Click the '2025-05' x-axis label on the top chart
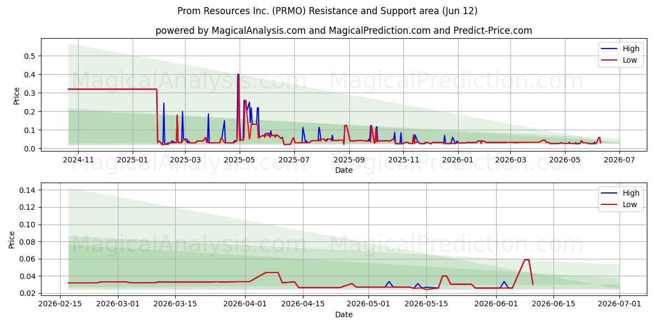This screenshot has height=327, width=655. (x=240, y=160)
